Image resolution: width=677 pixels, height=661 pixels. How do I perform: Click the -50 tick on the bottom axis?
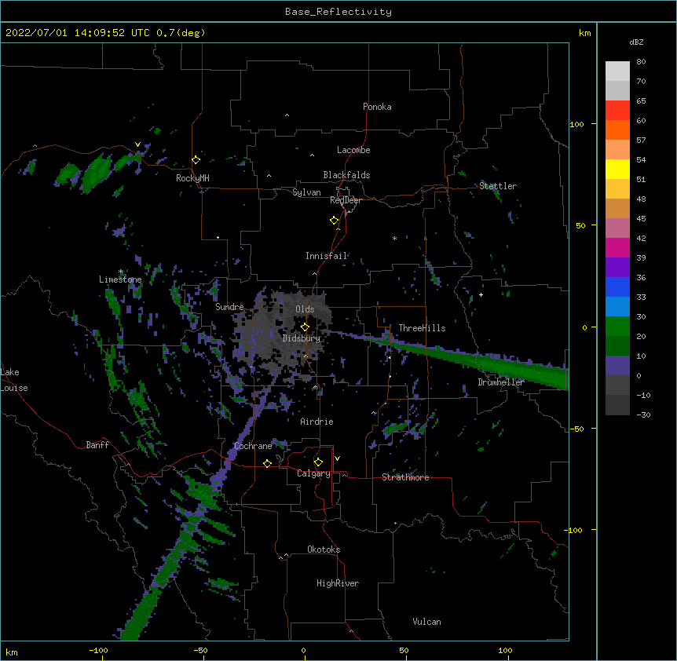click(200, 650)
